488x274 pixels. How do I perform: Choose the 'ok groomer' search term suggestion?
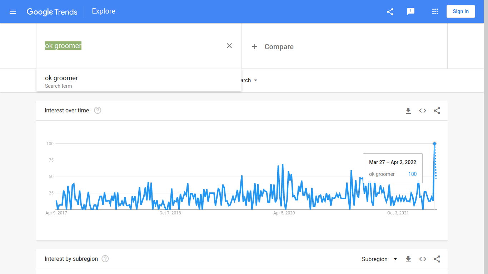point(139,81)
